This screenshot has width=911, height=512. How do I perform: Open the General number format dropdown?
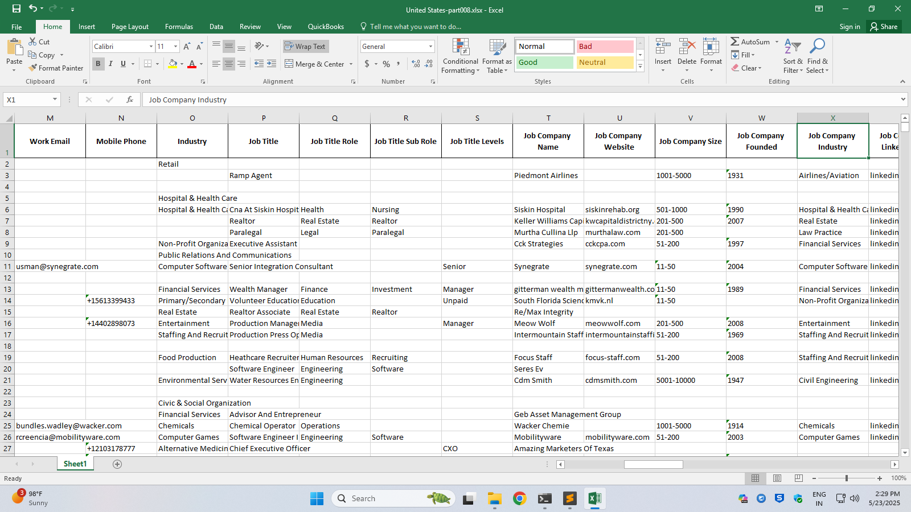(x=430, y=47)
